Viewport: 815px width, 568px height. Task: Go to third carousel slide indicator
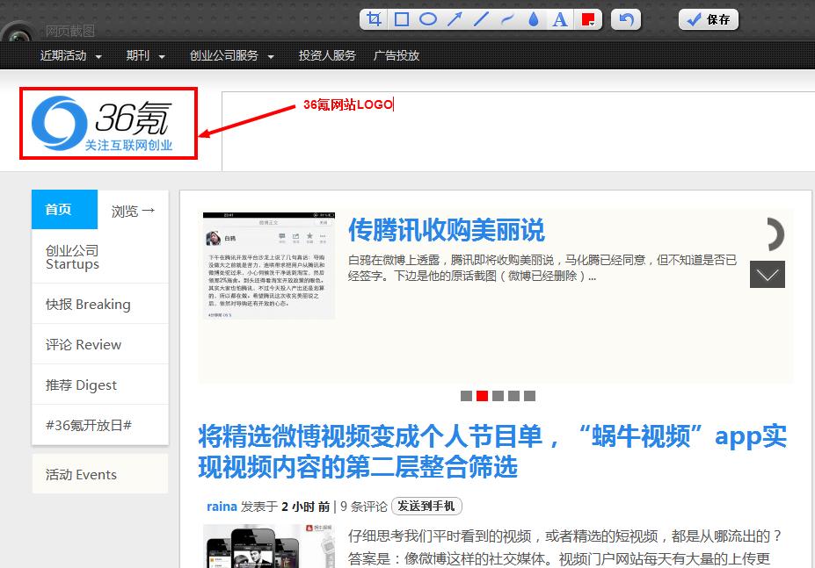tap(498, 396)
